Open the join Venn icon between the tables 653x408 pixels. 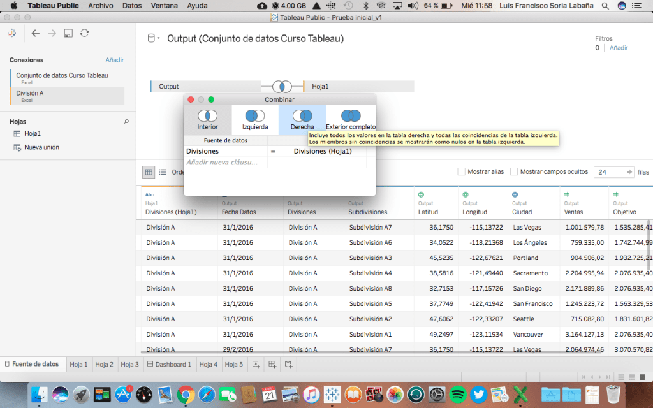tap(282, 87)
